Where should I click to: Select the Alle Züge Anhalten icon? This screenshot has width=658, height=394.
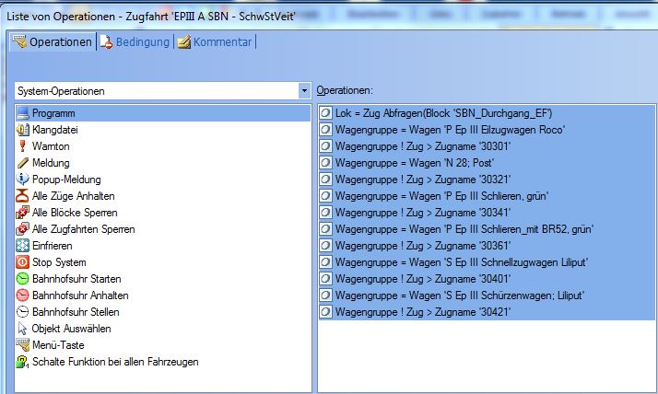coord(23,196)
